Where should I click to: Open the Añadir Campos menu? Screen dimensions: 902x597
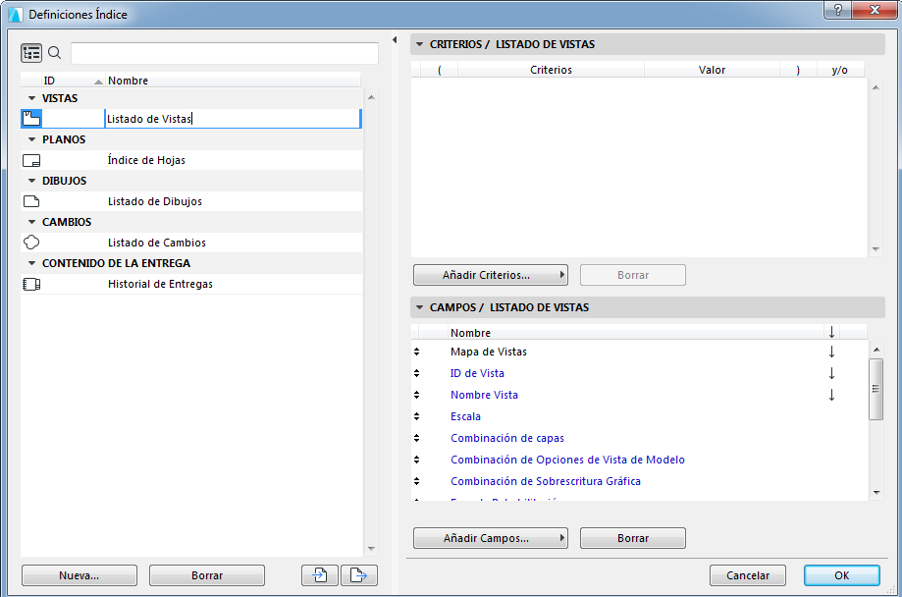(490, 538)
